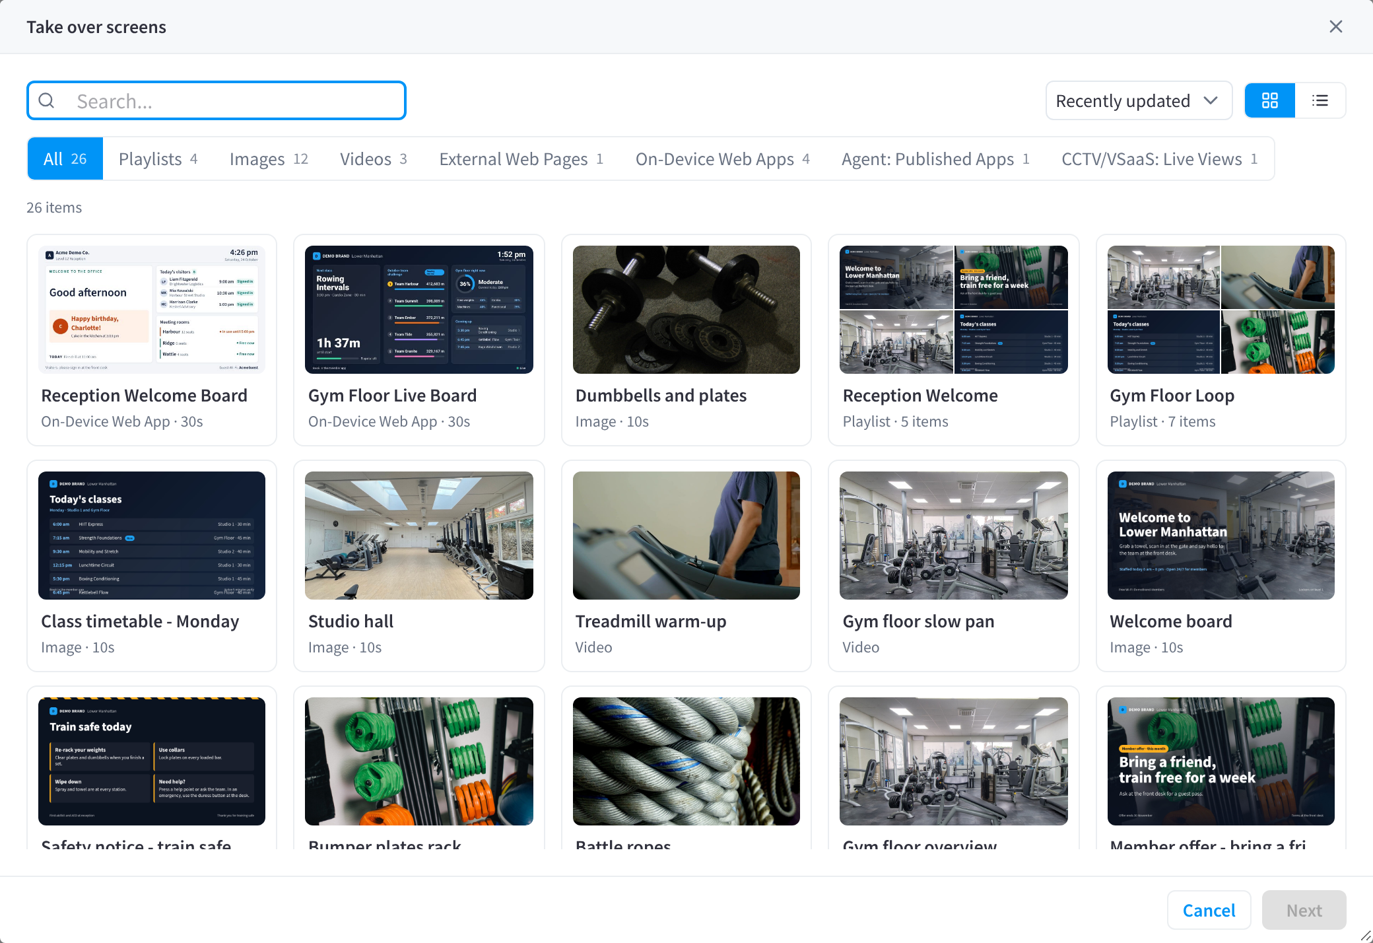Click the dialog resize handle
Screen dimensions: 1373x943
pos(1366,936)
